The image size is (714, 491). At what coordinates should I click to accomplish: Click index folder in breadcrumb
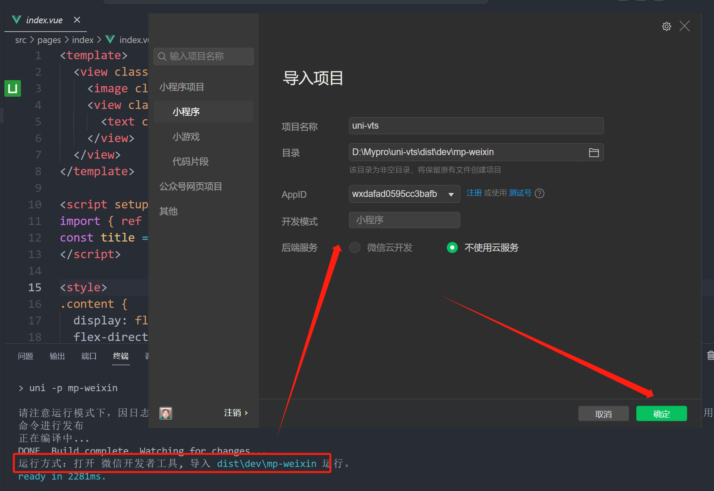83,40
